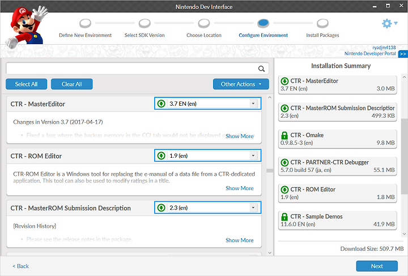Select the CTR - Sample Demos summary card
The height and width of the screenshot is (276, 408).
pyautogui.click(x=338, y=220)
